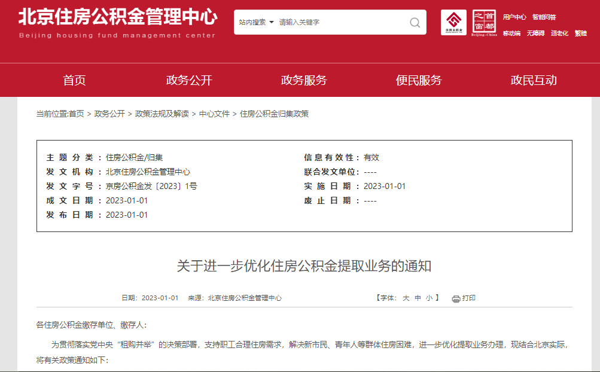Image resolution: width=600 pixels, height=372 pixels.
Task: Click 政策法规及解读 in the breadcrumb
Action: coord(162,114)
